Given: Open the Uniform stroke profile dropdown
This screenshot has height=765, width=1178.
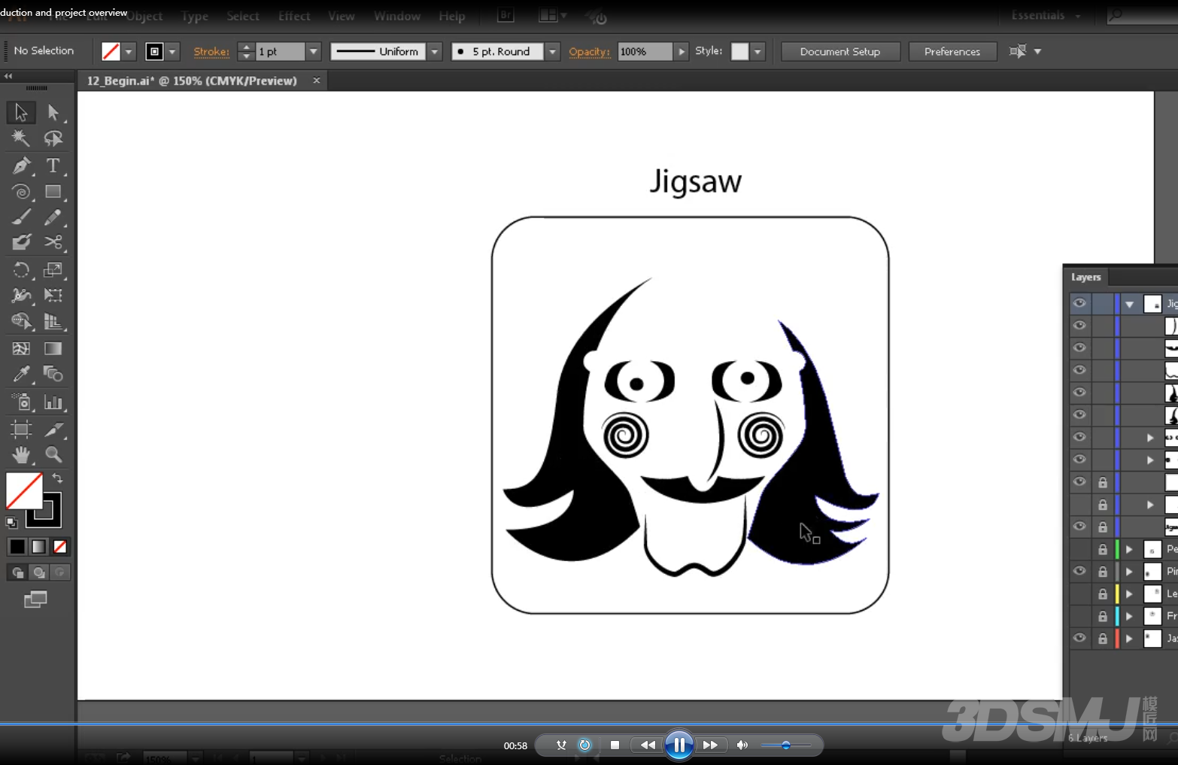Looking at the screenshot, I should pos(434,51).
